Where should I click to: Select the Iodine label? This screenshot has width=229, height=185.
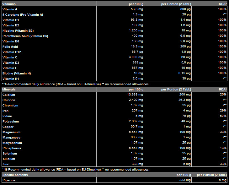7,116
